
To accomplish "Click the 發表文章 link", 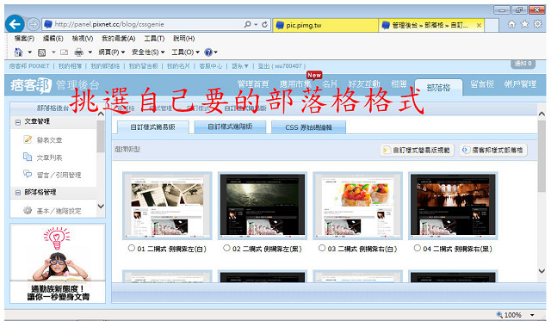I will point(49,140).
